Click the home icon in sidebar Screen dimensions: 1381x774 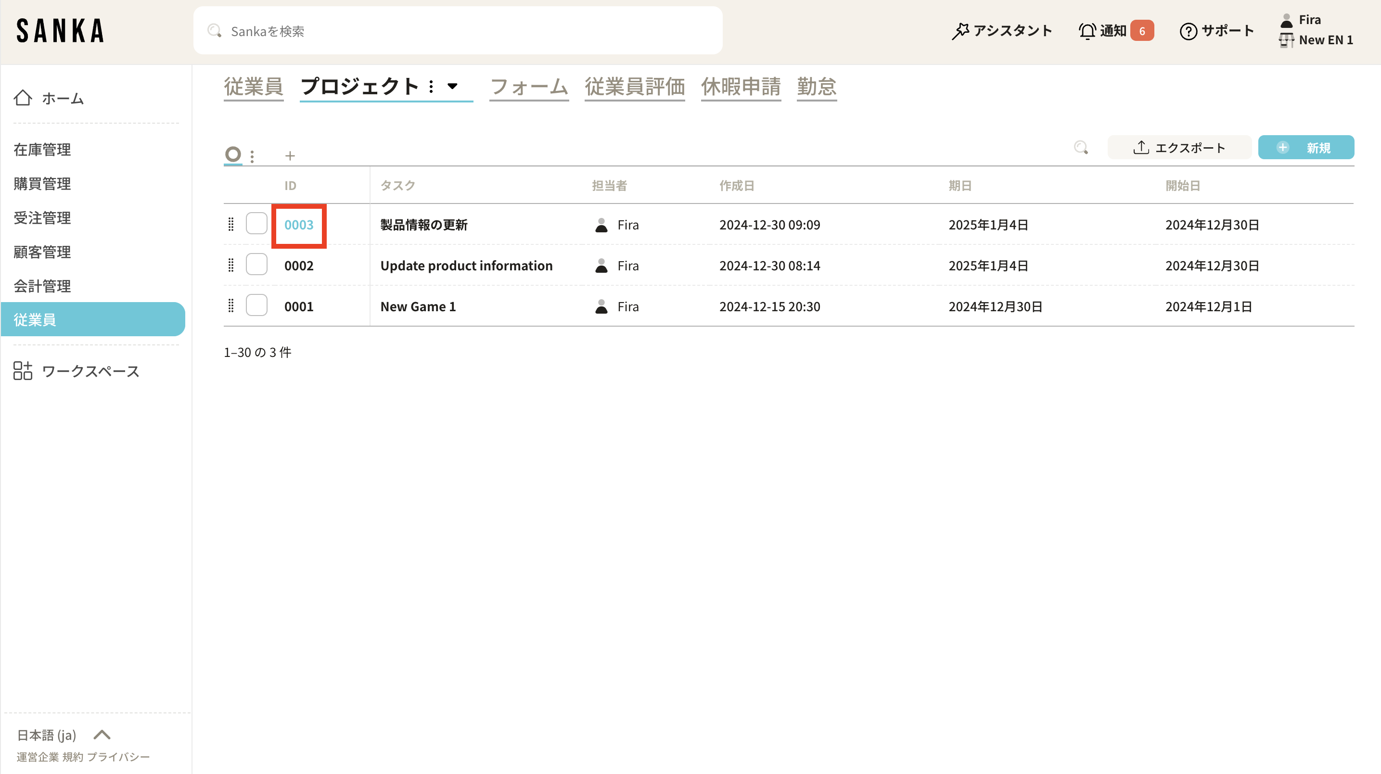tap(23, 98)
